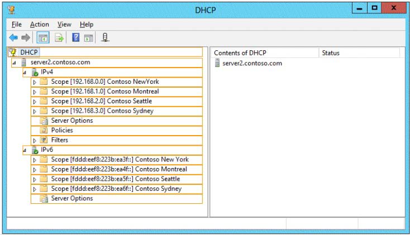The image size is (410, 235).
Task: Expand IPv6 scope ea4f Contoso Montreal
Action: 35,170
